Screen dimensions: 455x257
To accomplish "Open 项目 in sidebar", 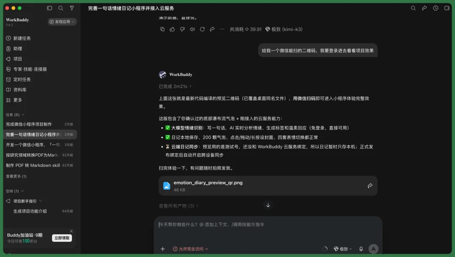I will (x=14, y=59).
